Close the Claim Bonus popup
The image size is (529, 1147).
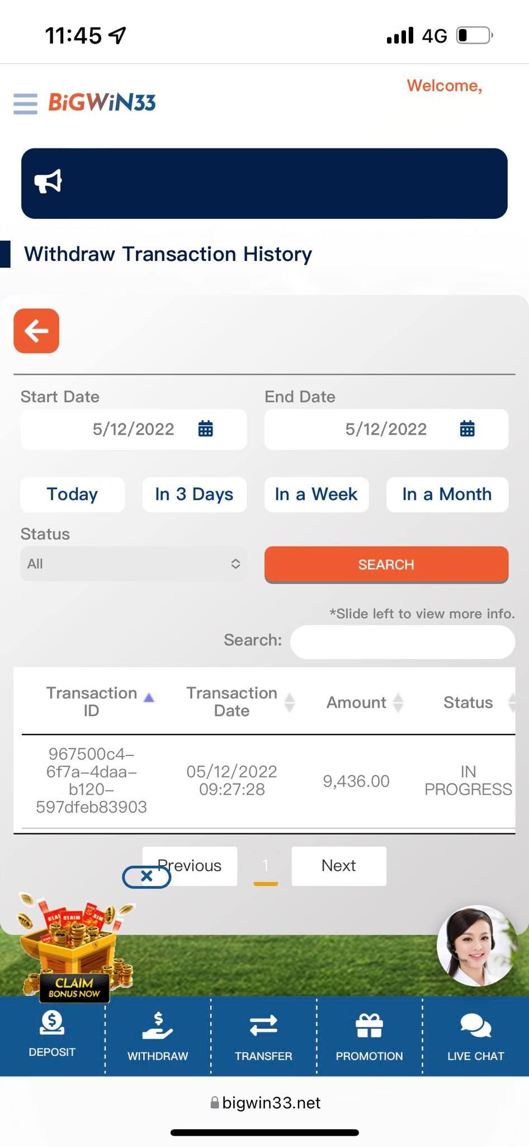click(x=147, y=876)
